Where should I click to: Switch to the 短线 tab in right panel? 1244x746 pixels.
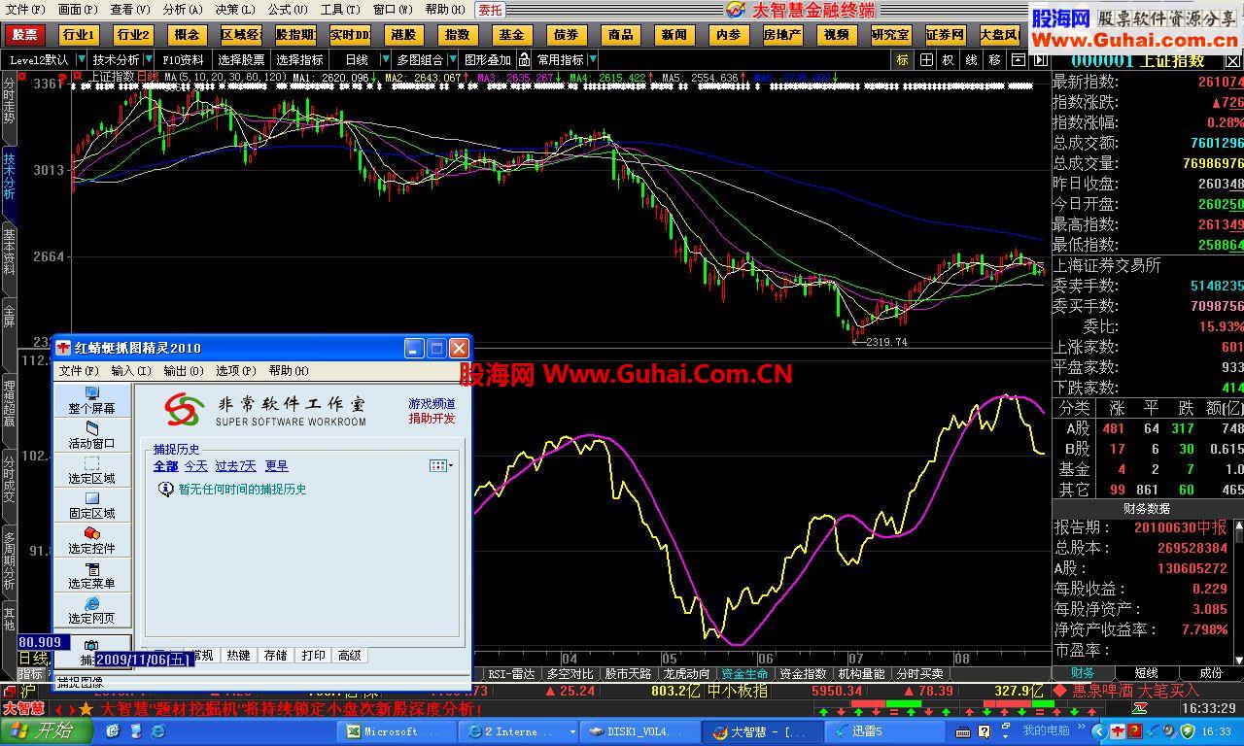(1147, 672)
